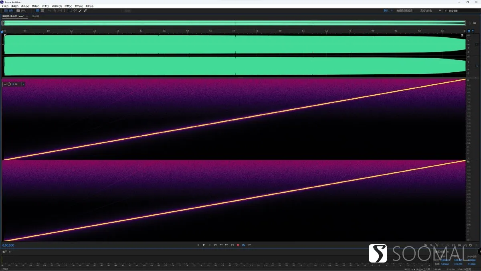481x271 pixels.
Task: Adjust the HUD volume gain knob
Action: [x=9, y=84]
